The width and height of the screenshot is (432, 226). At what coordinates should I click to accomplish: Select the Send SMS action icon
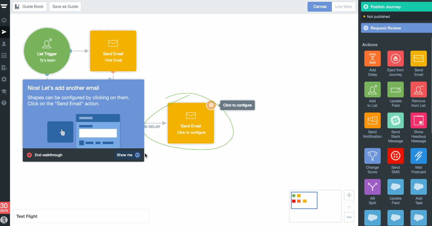click(x=395, y=156)
